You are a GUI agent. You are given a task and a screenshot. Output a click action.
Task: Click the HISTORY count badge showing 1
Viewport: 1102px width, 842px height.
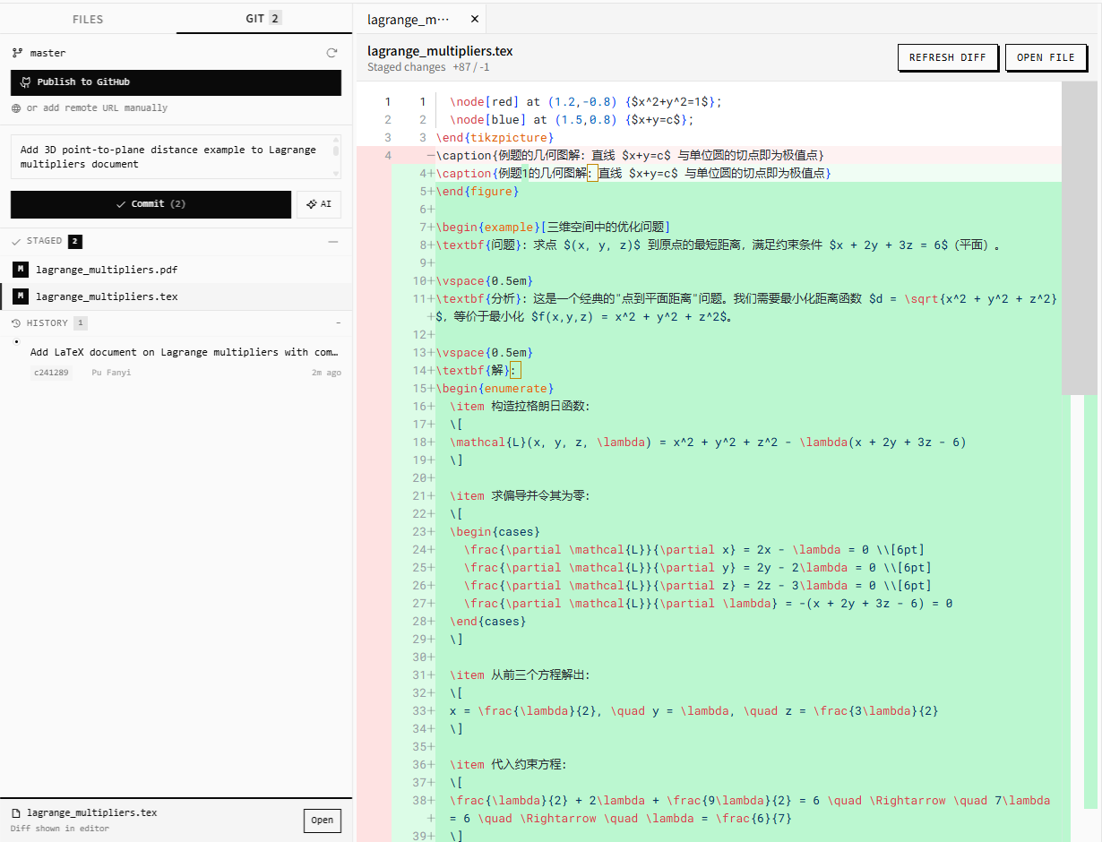coord(81,323)
